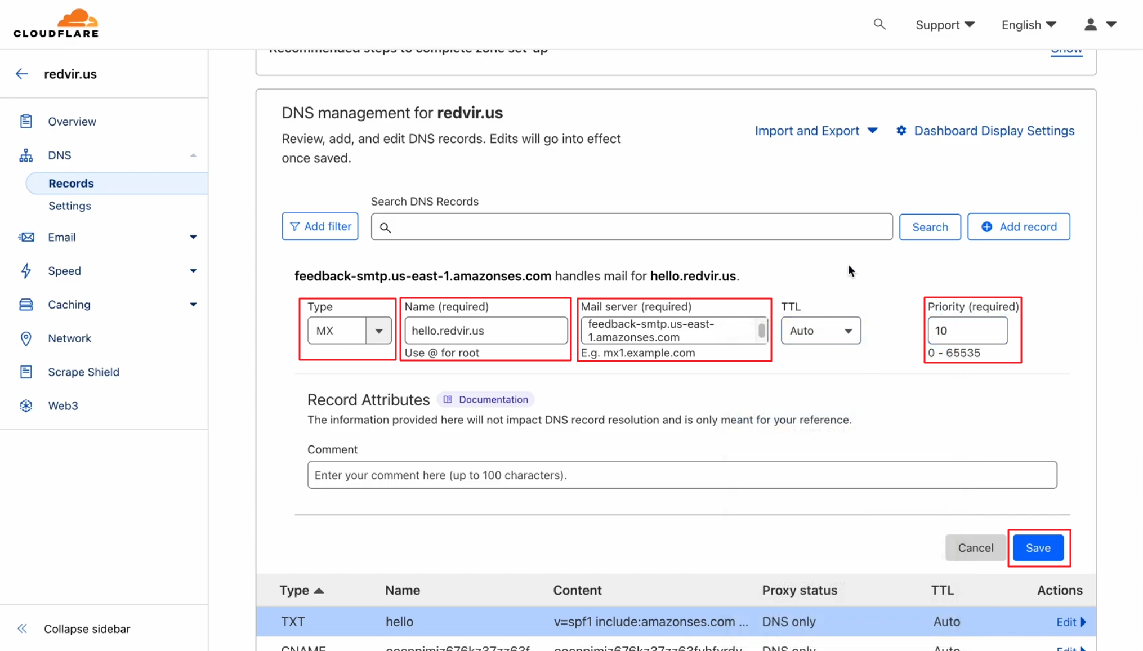
Task: Select Settings under DNS
Action: click(70, 206)
